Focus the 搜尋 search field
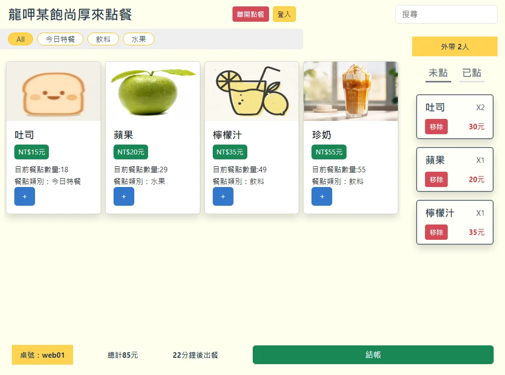505x375 pixels. click(446, 14)
